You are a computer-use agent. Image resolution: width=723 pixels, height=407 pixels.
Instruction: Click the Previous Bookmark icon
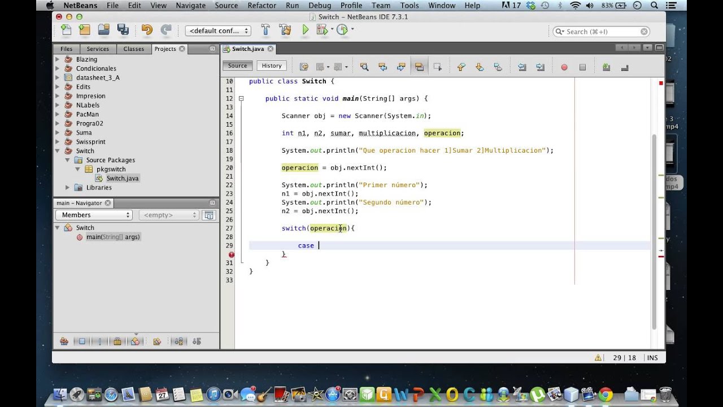(x=461, y=67)
